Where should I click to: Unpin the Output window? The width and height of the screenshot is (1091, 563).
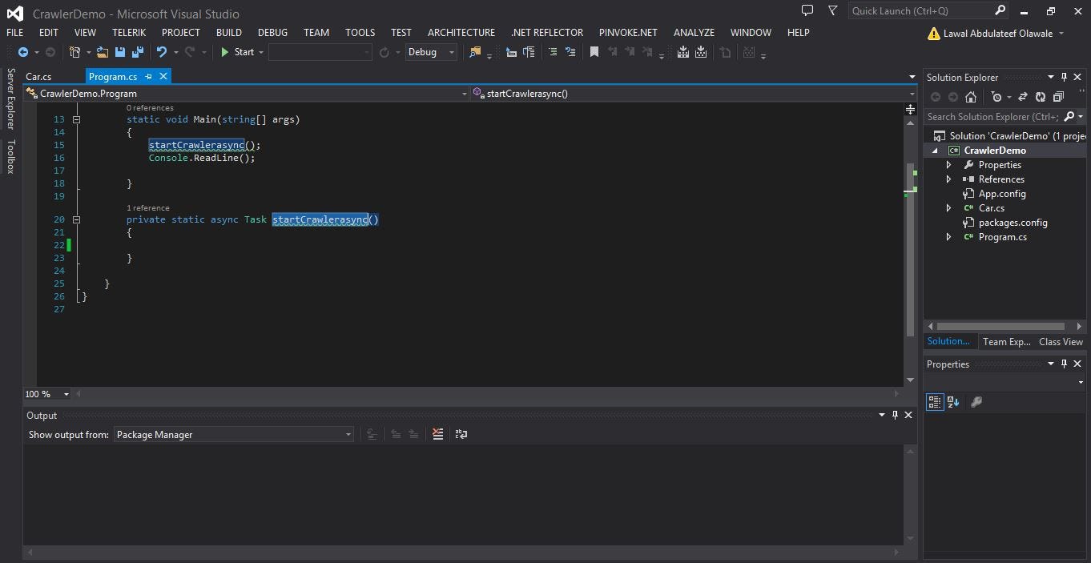pyautogui.click(x=896, y=415)
